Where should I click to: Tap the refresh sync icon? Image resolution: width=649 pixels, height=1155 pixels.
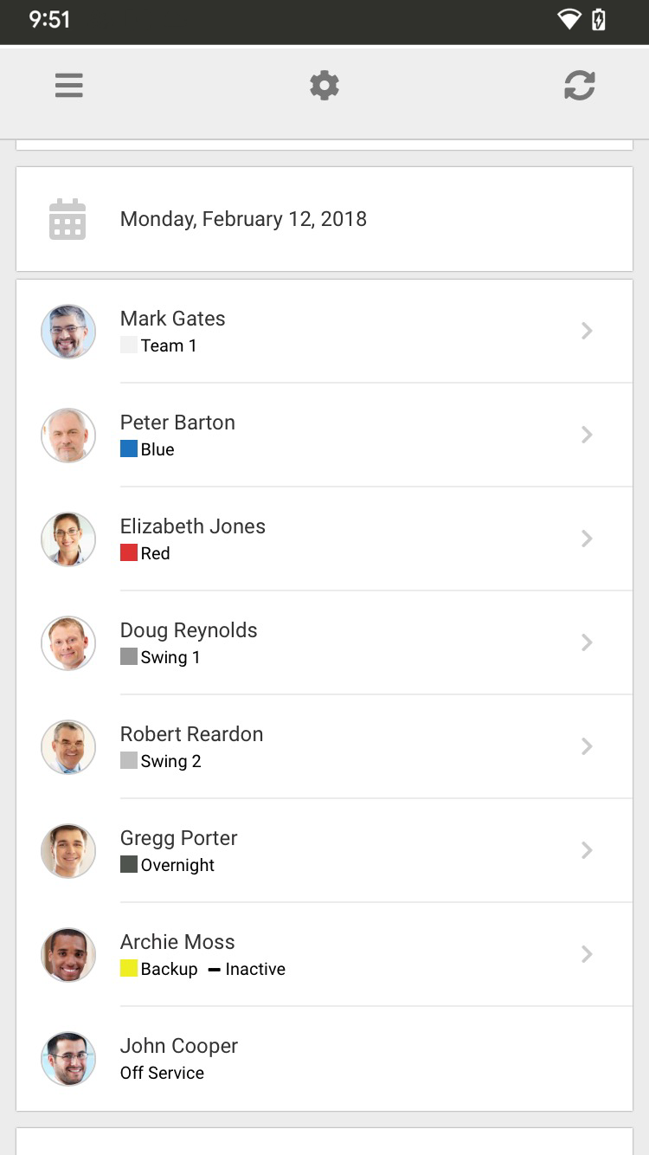579,86
